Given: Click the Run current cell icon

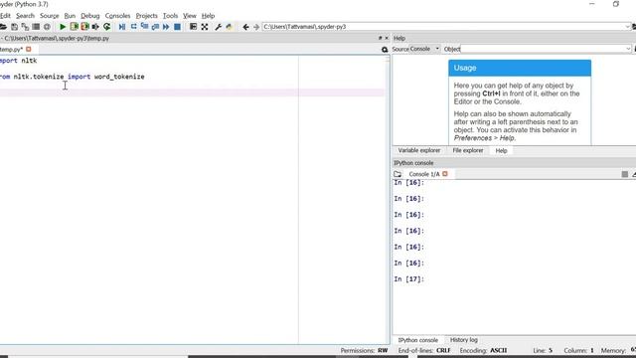Looking at the screenshot, I should (74, 27).
